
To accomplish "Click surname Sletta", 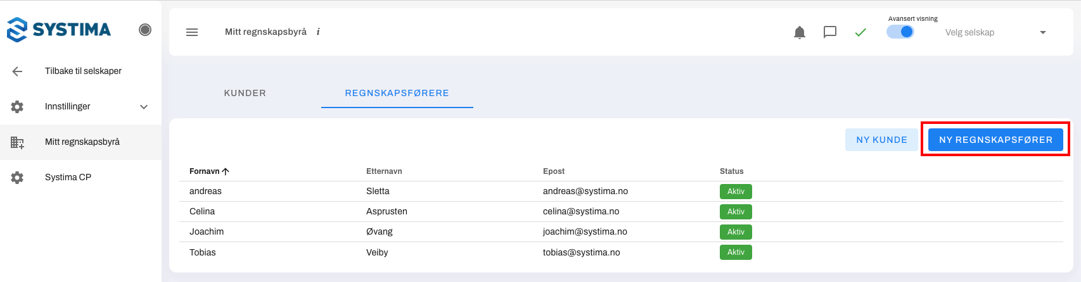I will click(378, 192).
